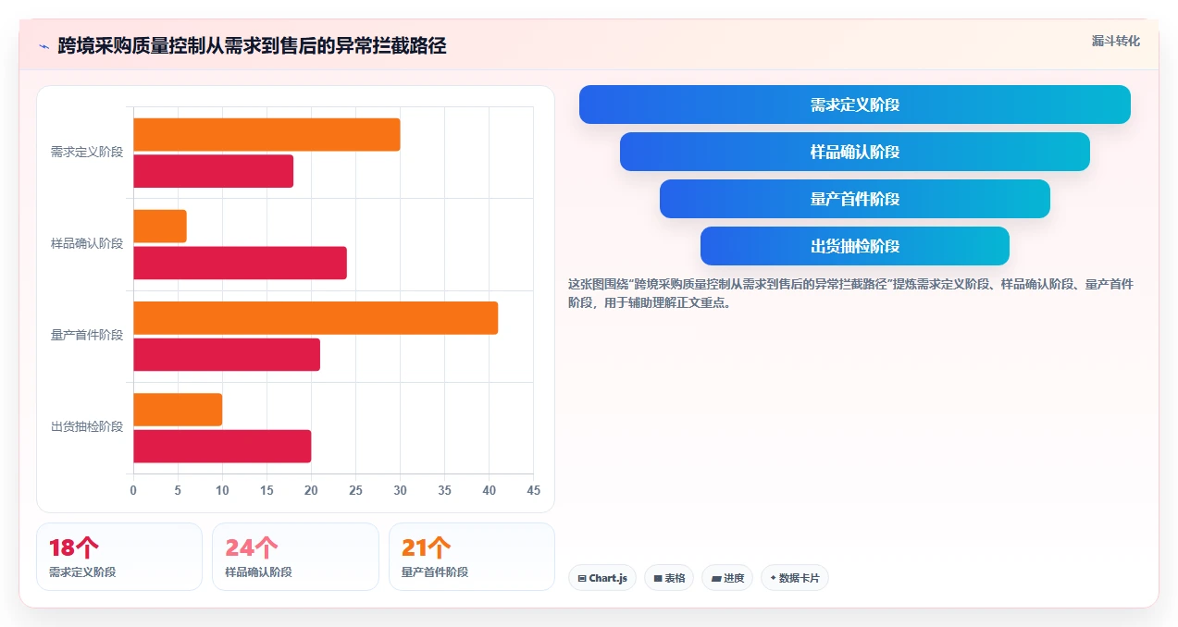Click the 量产首件阶段 y-axis label

[87, 335]
